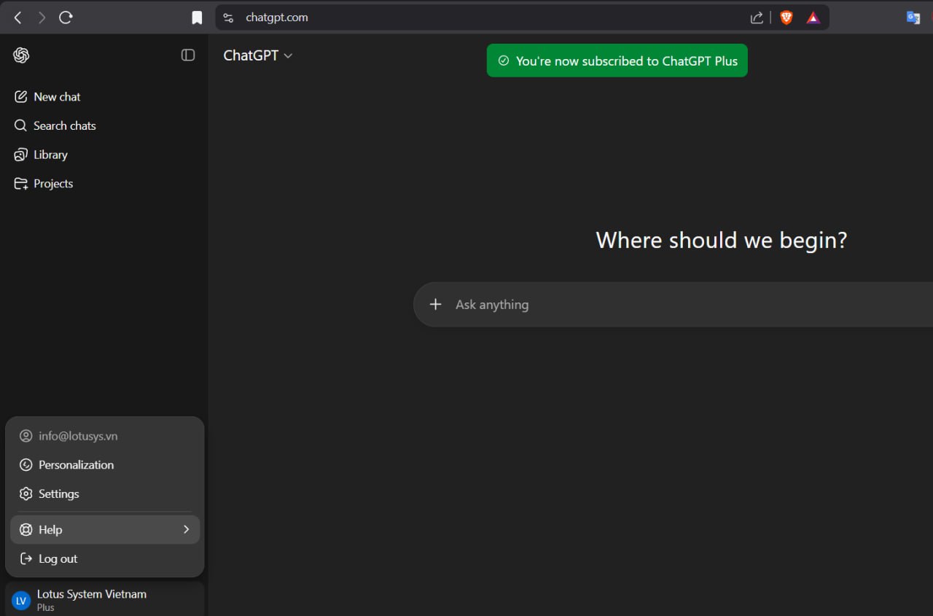Open the Library section

50,155
